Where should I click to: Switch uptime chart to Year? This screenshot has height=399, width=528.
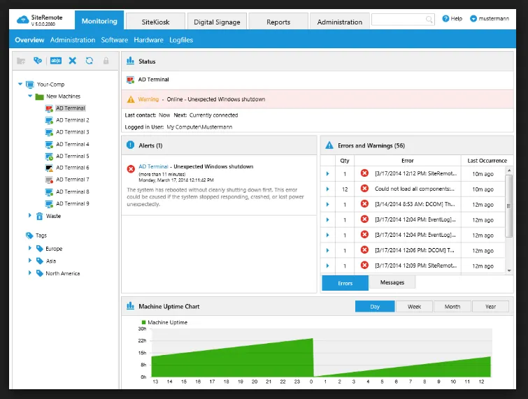click(490, 307)
